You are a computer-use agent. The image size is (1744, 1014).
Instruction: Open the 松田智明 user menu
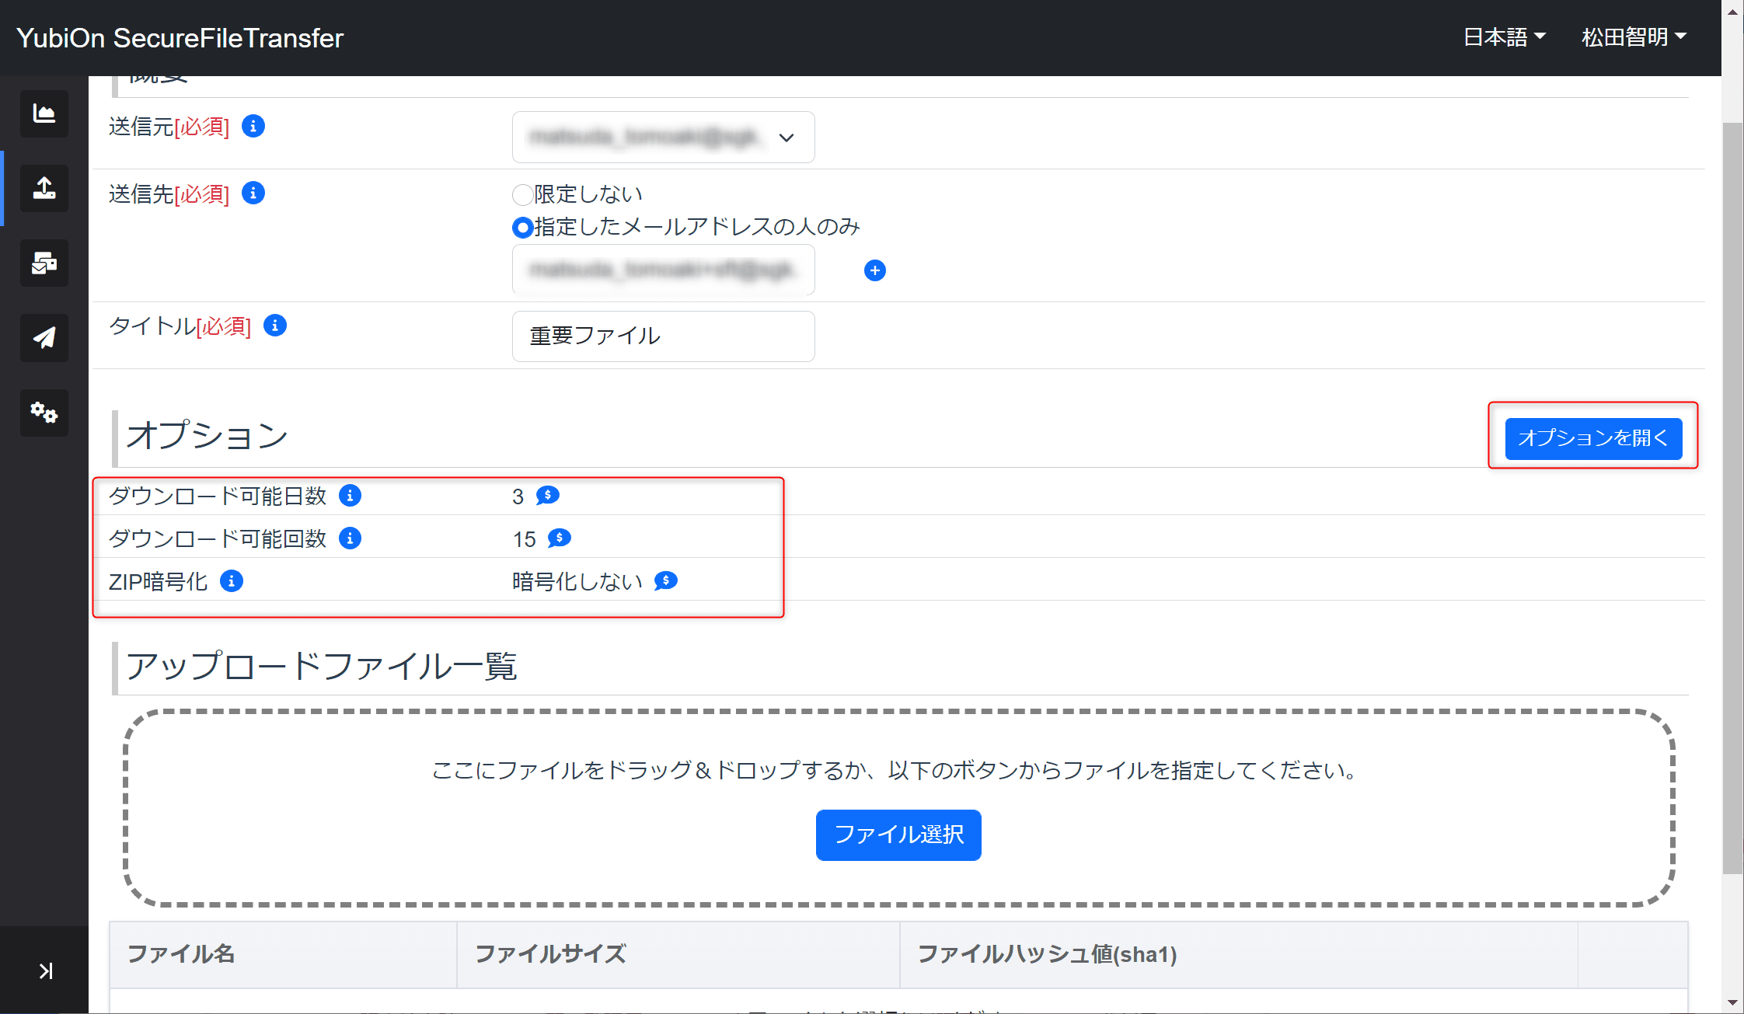click(x=1634, y=37)
